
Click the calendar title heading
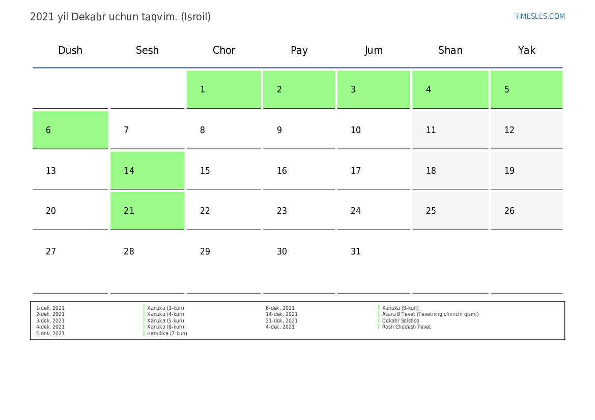coord(120,17)
